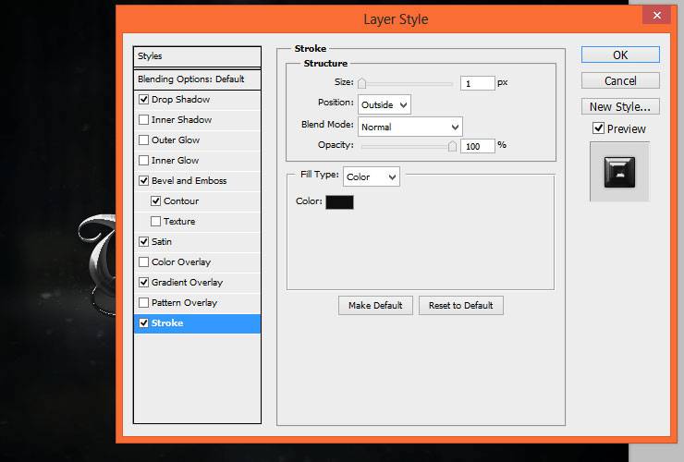This screenshot has width=684, height=462.
Task: Click the stroke Size input field
Action: 478,83
